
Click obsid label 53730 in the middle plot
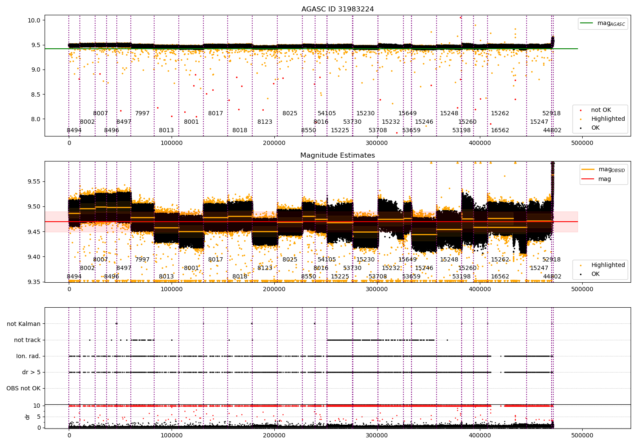[x=352, y=268]
